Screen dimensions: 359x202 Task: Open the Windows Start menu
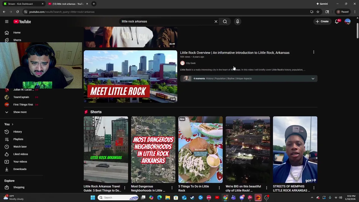pos(93,198)
